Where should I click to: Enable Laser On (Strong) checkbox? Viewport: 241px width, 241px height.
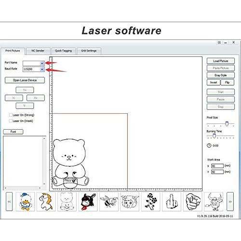[x=11, y=115]
